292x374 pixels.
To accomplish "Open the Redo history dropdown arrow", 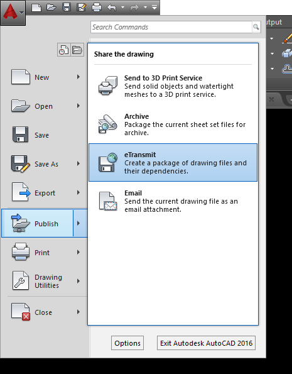I will [x=145, y=8].
